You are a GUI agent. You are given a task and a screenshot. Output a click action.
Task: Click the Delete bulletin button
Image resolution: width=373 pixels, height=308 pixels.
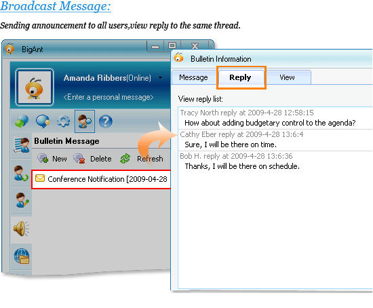pos(92,159)
